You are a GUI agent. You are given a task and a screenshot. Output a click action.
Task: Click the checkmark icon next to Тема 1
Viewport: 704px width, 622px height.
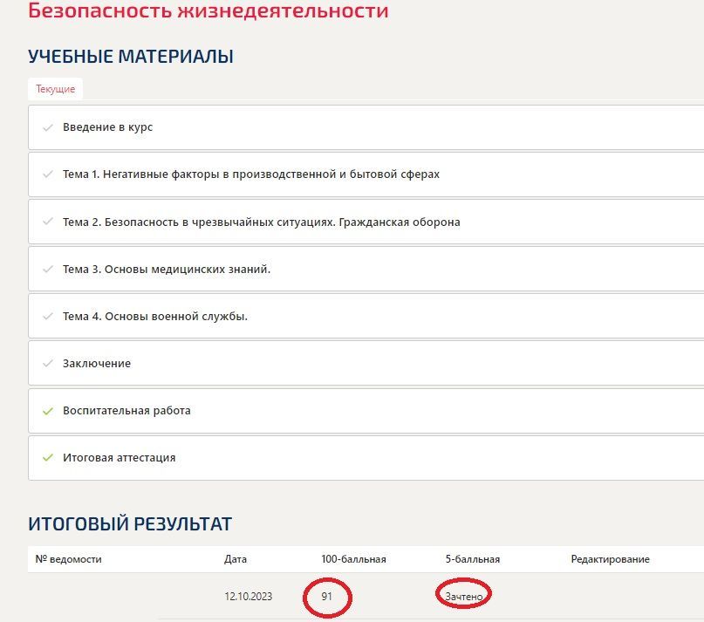[x=48, y=174]
